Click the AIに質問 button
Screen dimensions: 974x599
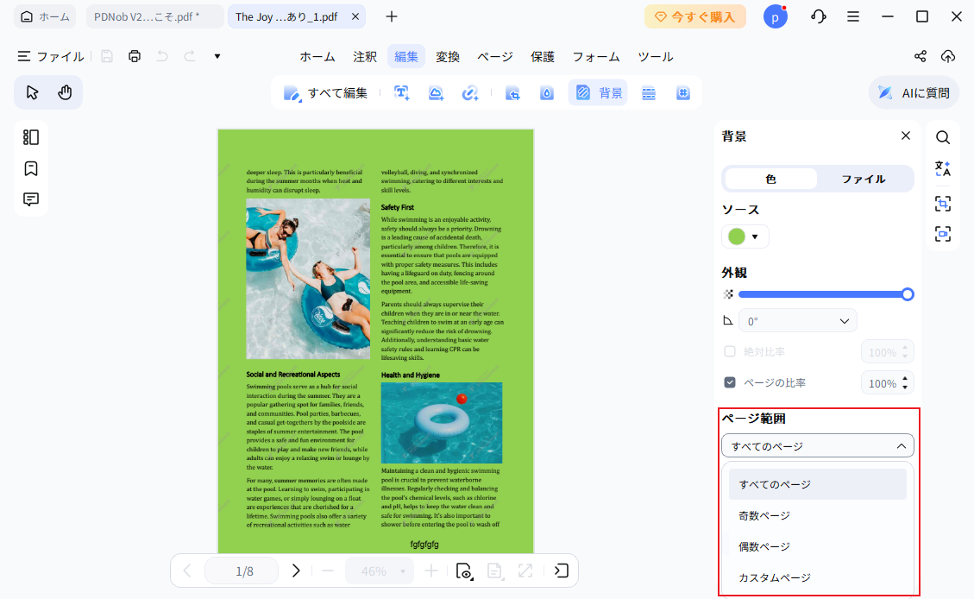tap(914, 92)
